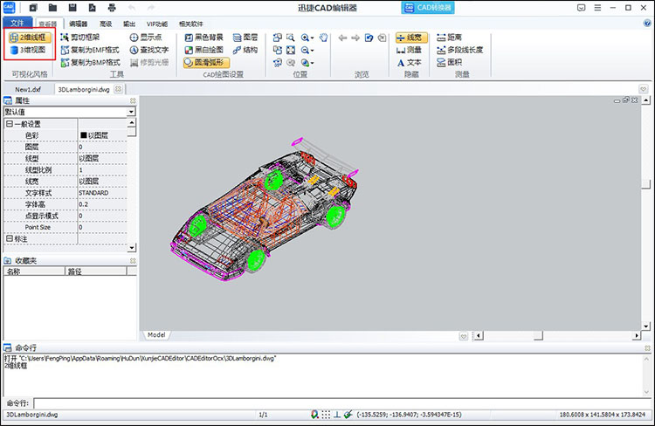Collapse the 一般设置 section

(10, 124)
